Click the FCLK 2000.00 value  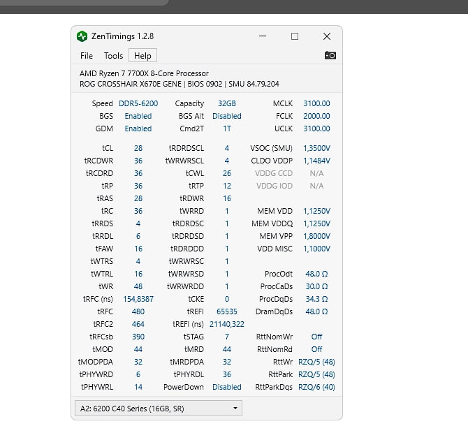(x=316, y=116)
